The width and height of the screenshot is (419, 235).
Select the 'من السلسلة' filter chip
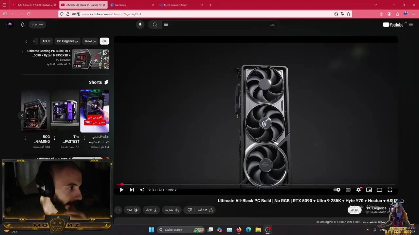90,41
